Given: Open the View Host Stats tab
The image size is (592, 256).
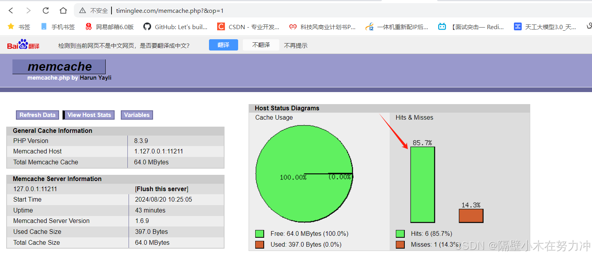Looking at the screenshot, I should (89, 115).
